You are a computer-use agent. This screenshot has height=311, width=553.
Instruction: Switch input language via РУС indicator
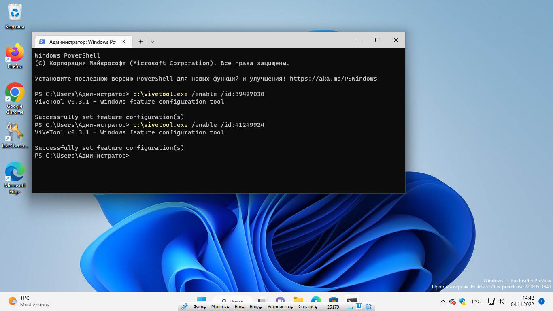(476, 301)
